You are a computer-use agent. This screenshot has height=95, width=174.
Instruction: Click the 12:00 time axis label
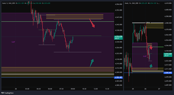coord(96,89)
